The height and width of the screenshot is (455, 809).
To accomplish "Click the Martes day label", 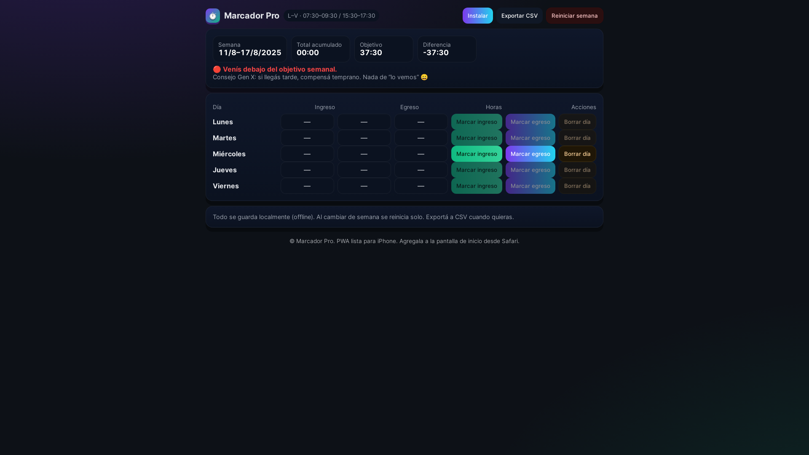I will point(225,138).
